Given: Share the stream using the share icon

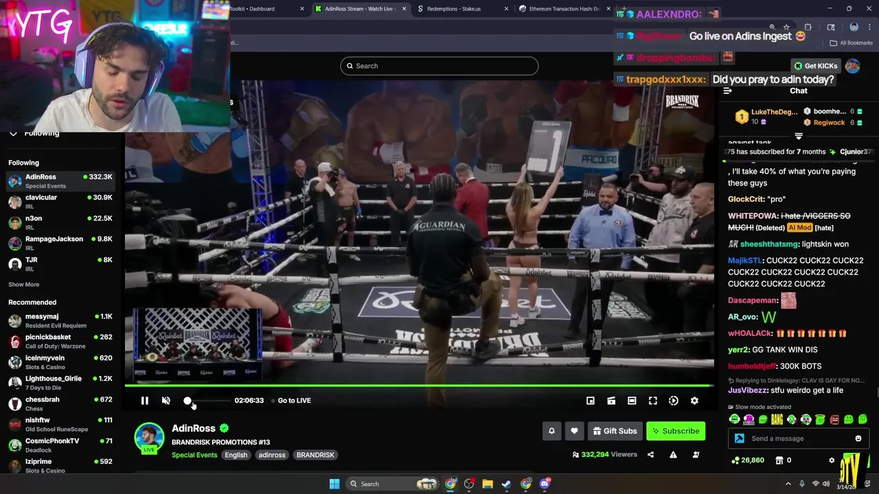Looking at the screenshot, I should (x=650, y=454).
